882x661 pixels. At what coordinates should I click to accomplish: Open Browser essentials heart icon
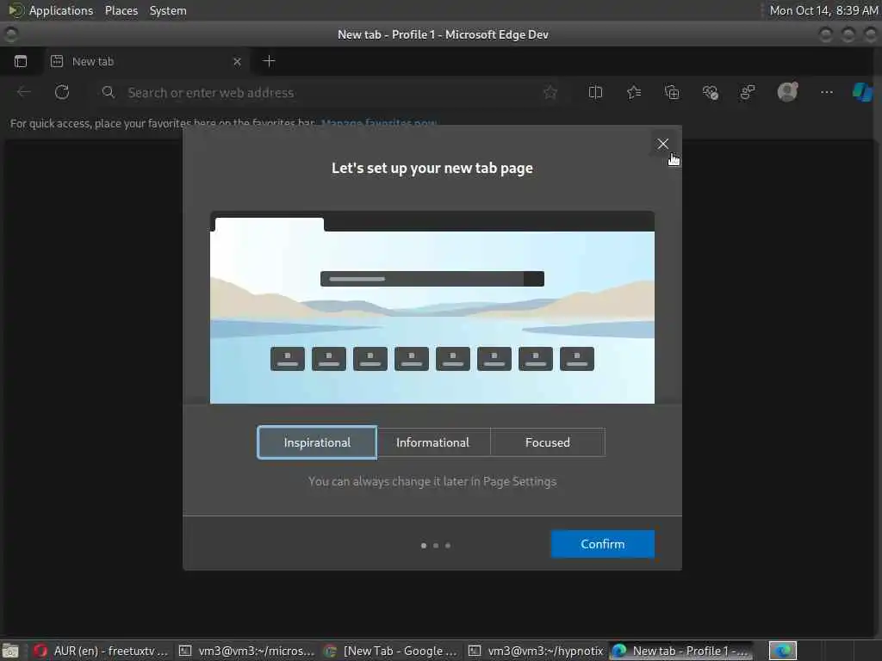[710, 92]
